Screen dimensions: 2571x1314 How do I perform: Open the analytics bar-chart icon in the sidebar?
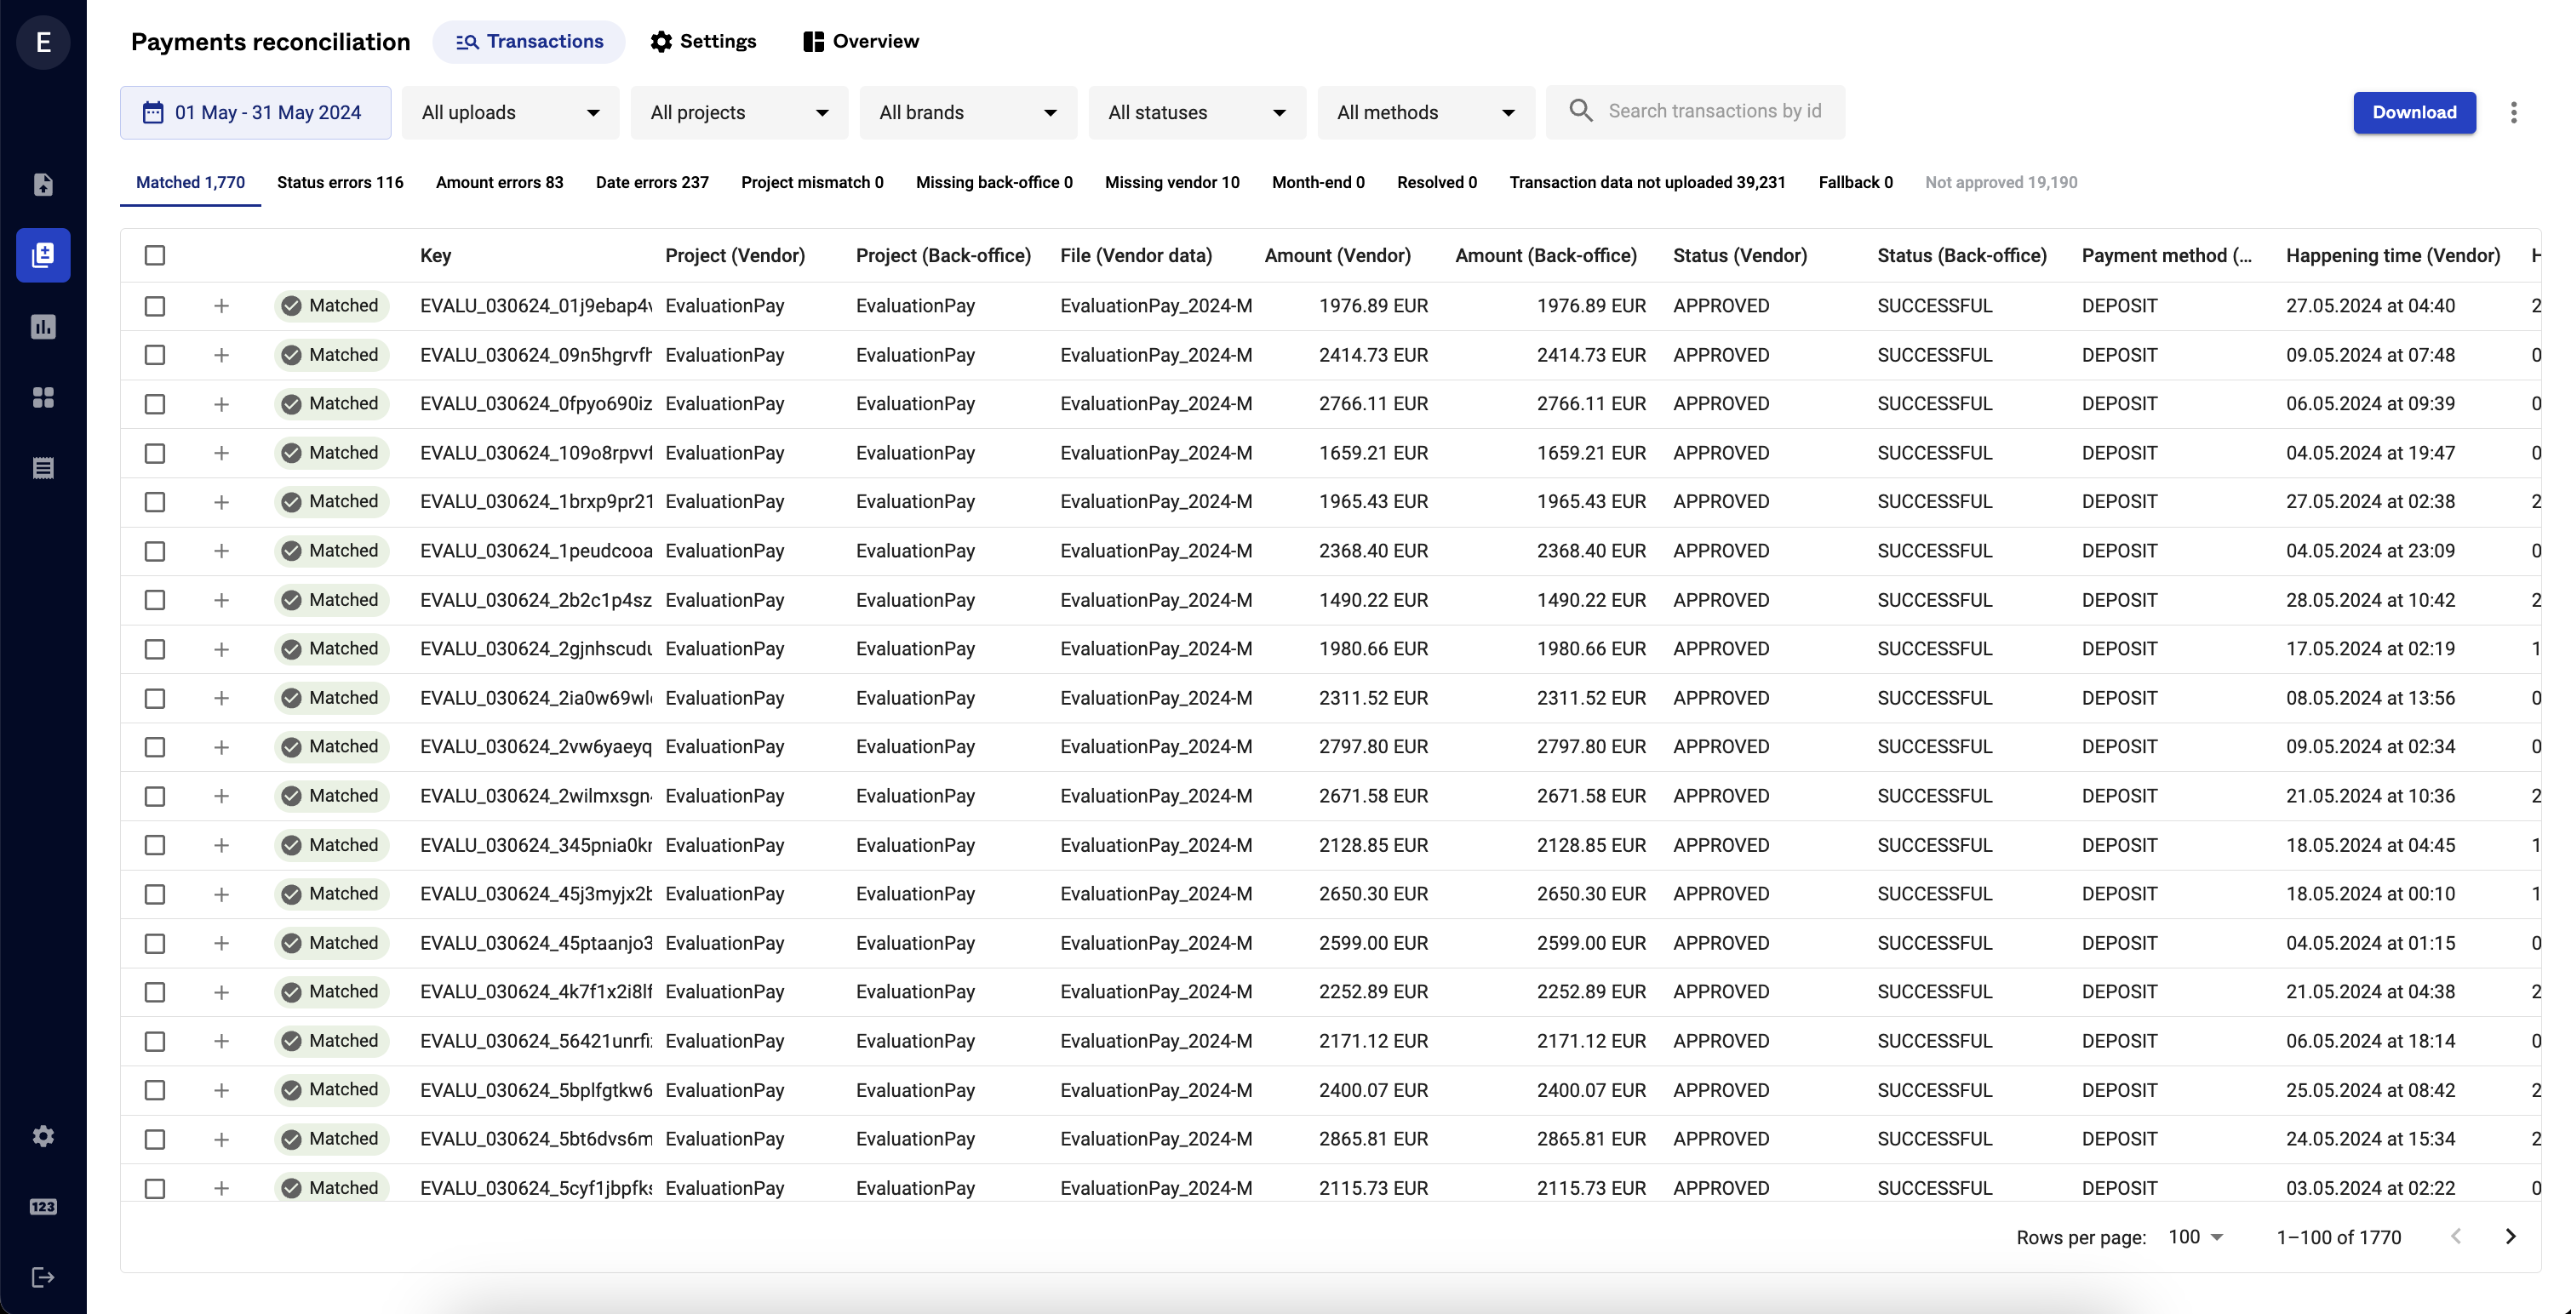43,326
